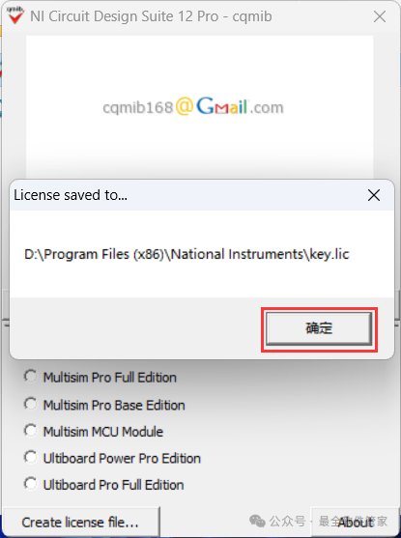Select the Multisim MCU Module option
401x538 pixels.
(94, 432)
